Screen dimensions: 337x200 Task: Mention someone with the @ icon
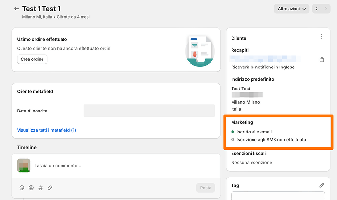(31, 187)
